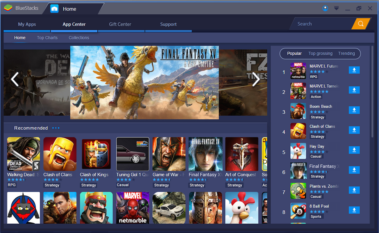379x233 pixels.
Task: Open Game of War in Recommended
Action: 169,154
